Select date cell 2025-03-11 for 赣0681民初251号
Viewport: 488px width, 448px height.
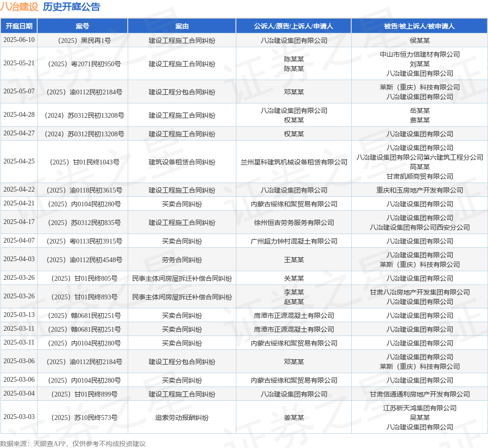(x=19, y=329)
